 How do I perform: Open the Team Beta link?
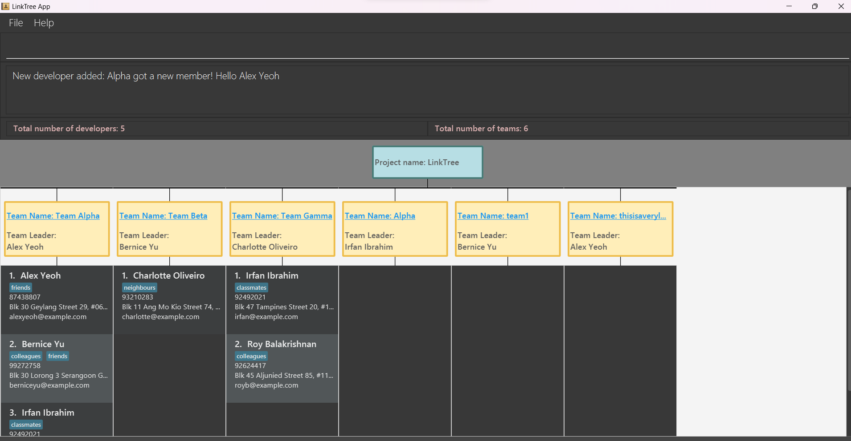[163, 216]
